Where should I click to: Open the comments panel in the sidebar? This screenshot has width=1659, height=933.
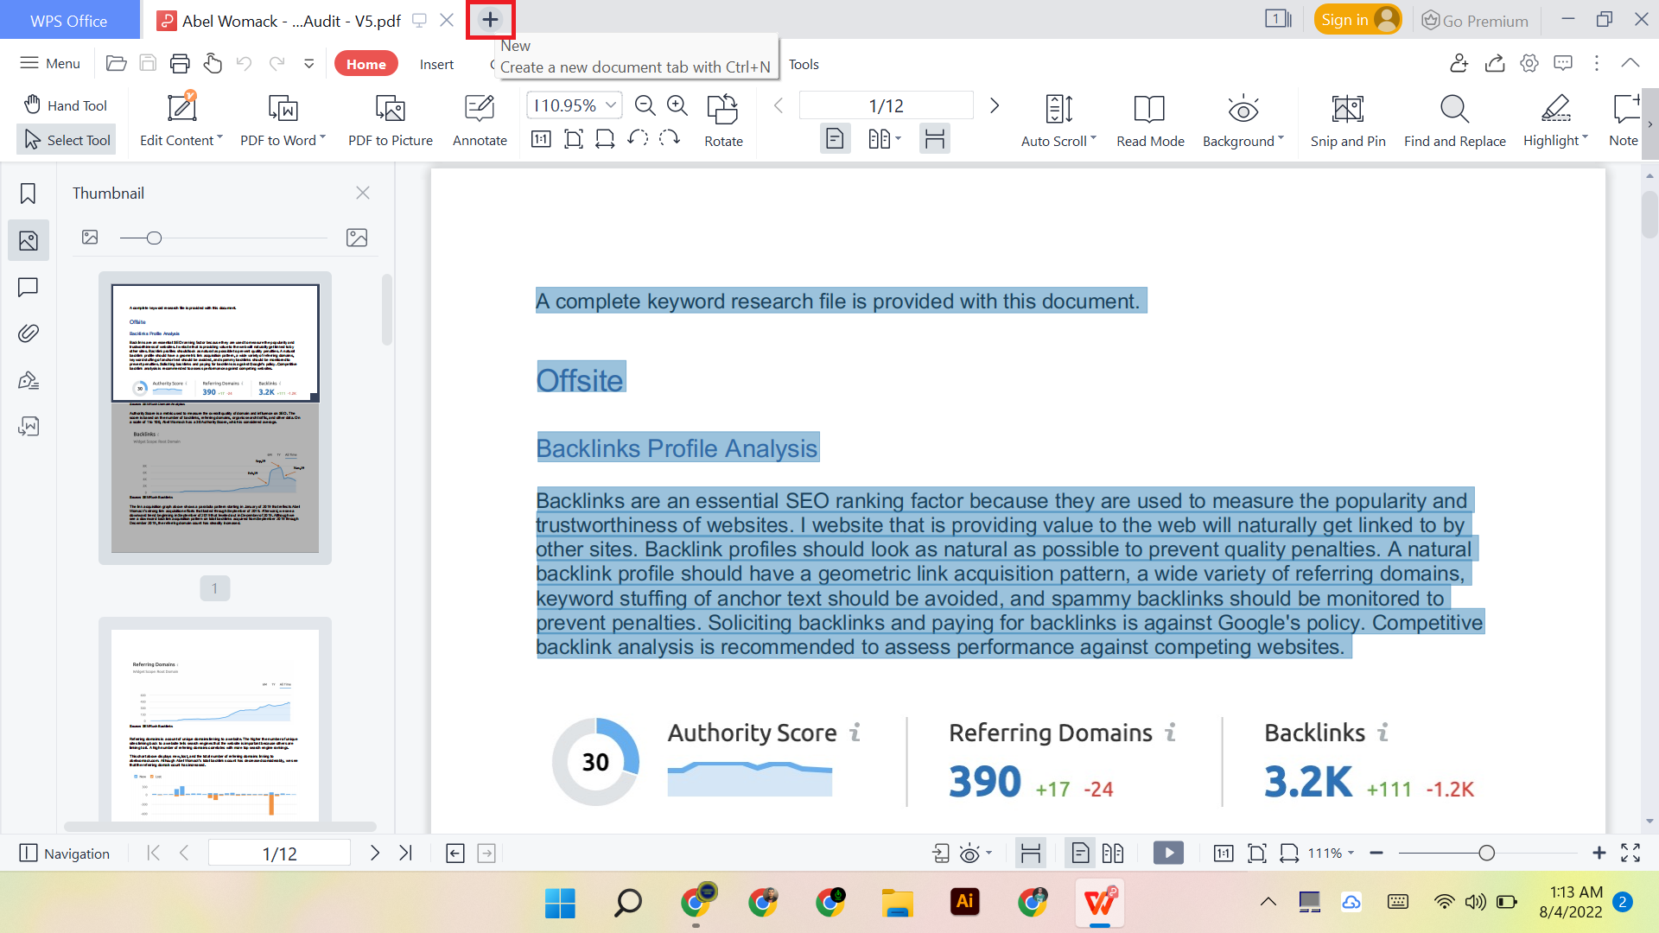click(x=28, y=287)
